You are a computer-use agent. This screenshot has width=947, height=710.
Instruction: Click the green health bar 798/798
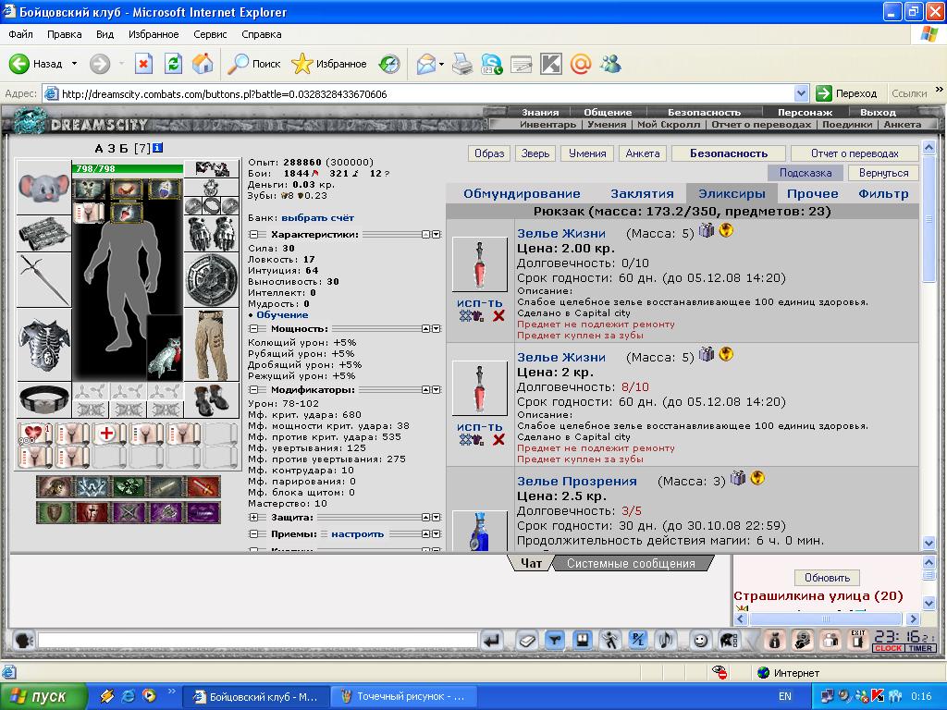click(x=128, y=168)
